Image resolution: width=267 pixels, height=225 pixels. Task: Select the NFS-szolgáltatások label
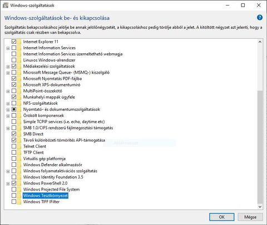coord(41,103)
